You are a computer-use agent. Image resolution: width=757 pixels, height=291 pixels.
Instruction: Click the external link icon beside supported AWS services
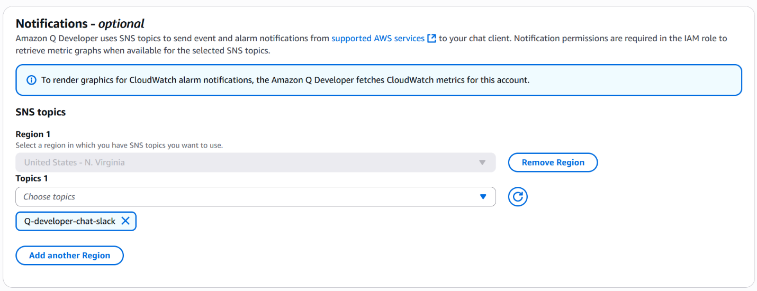(x=432, y=39)
